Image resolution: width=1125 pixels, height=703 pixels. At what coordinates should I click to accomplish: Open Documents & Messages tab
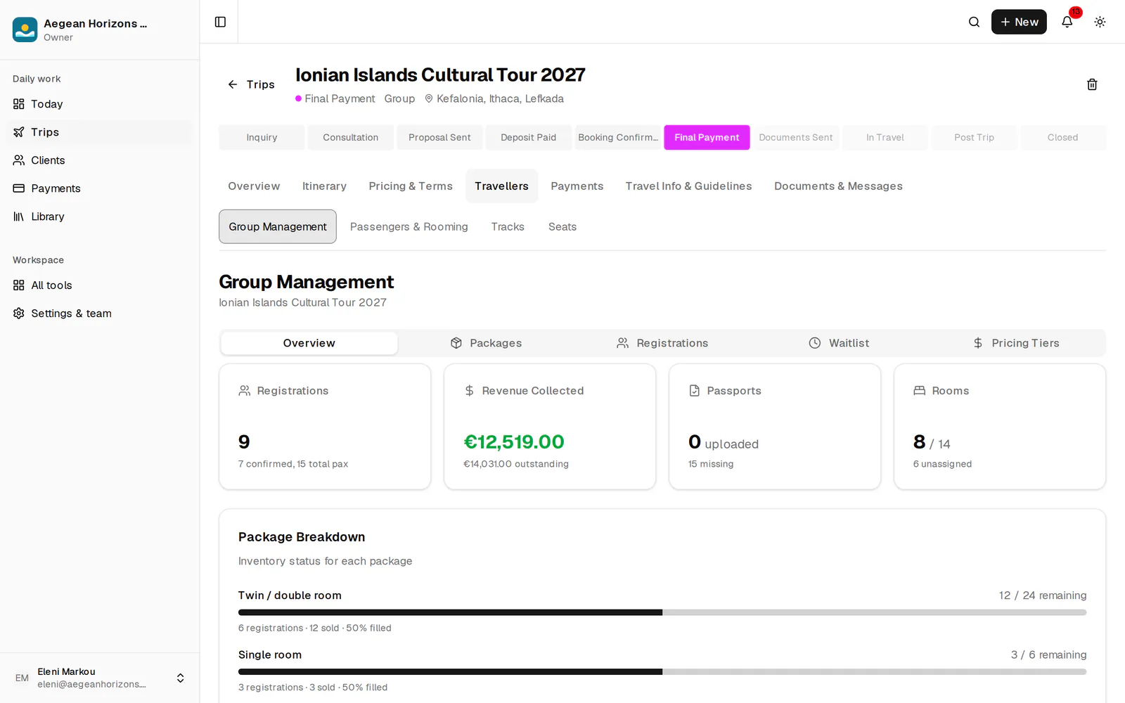(838, 186)
